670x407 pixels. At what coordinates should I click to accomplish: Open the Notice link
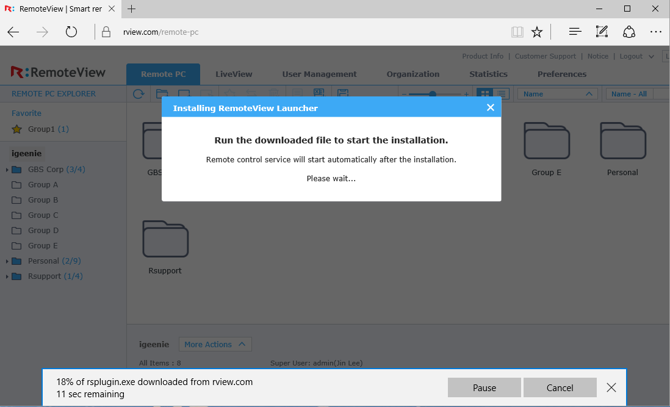tap(598, 56)
